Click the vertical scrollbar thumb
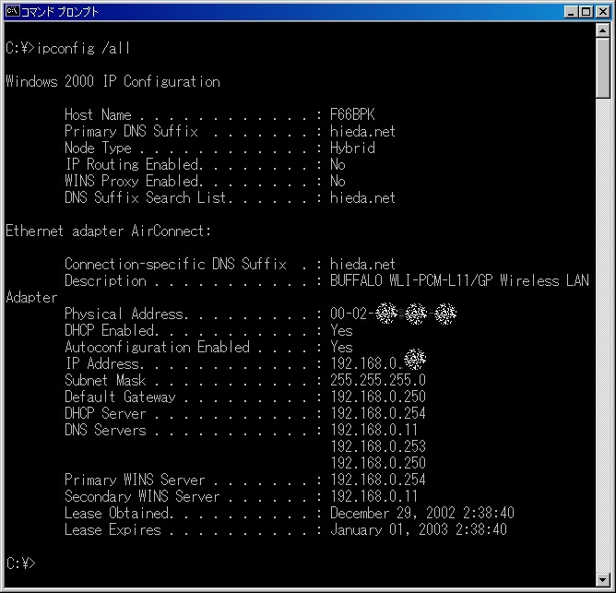The height and width of the screenshot is (593, 616). tap(604, 69)
